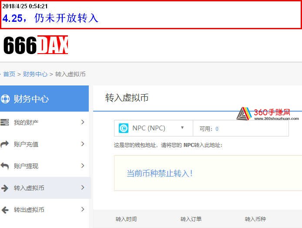Expand the 账户提现 chevron
This screenshot has height=228, width=302.
coord(83,166)
